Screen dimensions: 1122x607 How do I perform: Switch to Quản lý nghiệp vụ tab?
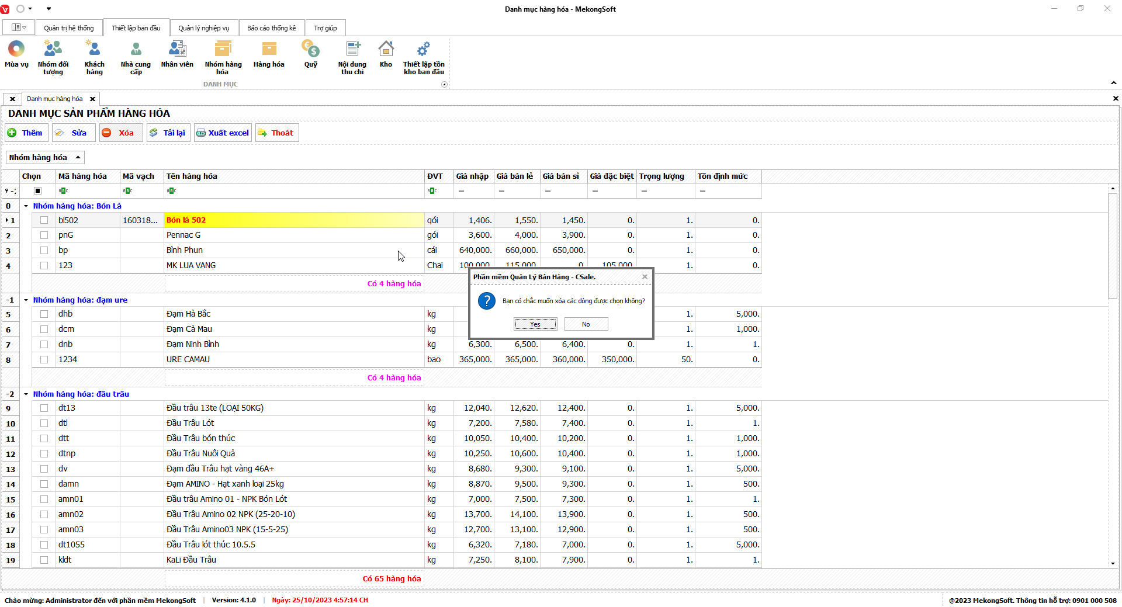pyautogui.click(x=203, y=28)
